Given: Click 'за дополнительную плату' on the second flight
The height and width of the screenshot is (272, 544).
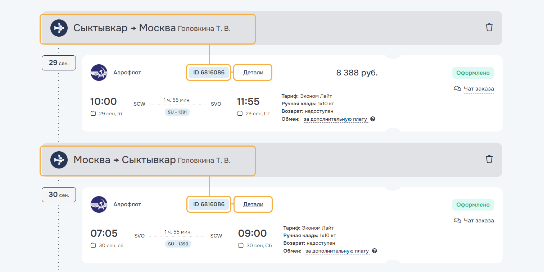Looking at the screenshot, I should [x=337, y=251].
